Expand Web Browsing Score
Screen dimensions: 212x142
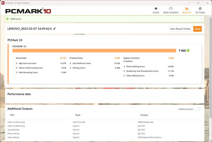tap(17, 72)
